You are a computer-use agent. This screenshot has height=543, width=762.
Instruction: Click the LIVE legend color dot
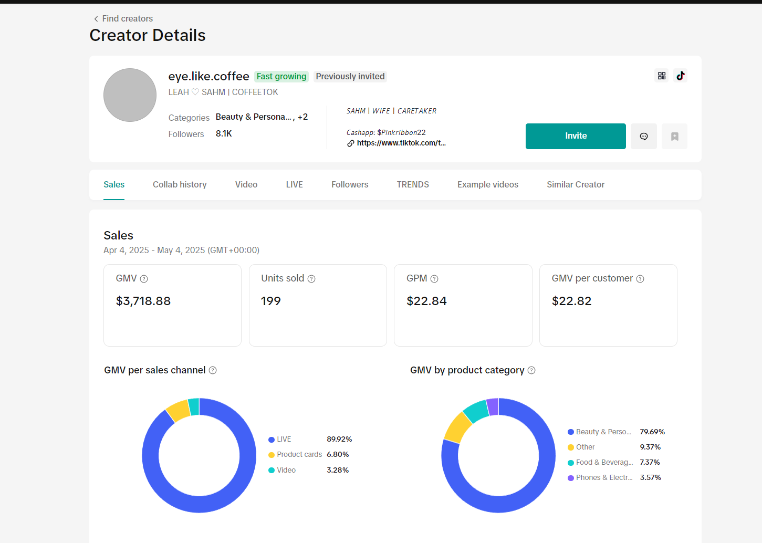coord(272,440)
